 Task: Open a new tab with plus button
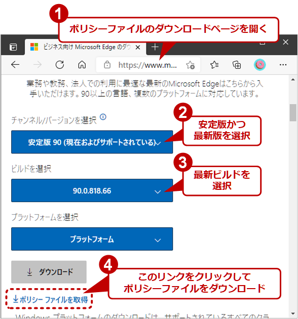(155, 47)
